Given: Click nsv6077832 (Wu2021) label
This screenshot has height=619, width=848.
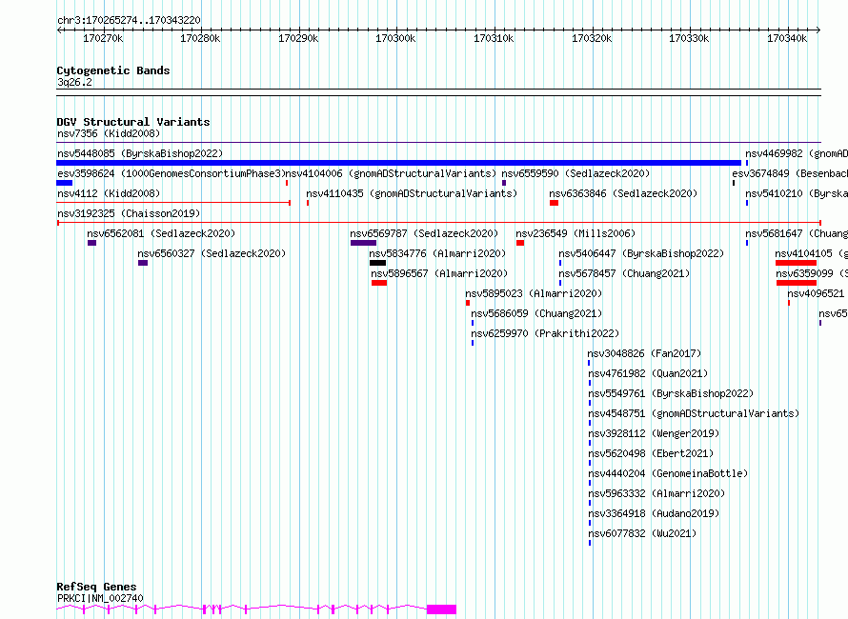Looking at the screenshot, I should pos(642,533).
